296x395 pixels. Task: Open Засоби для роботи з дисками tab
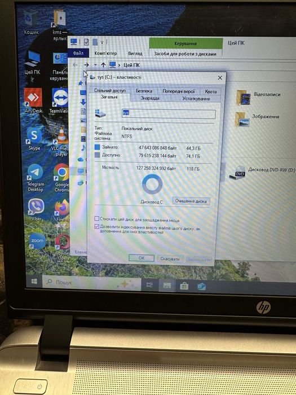click(x=185, y=54)
